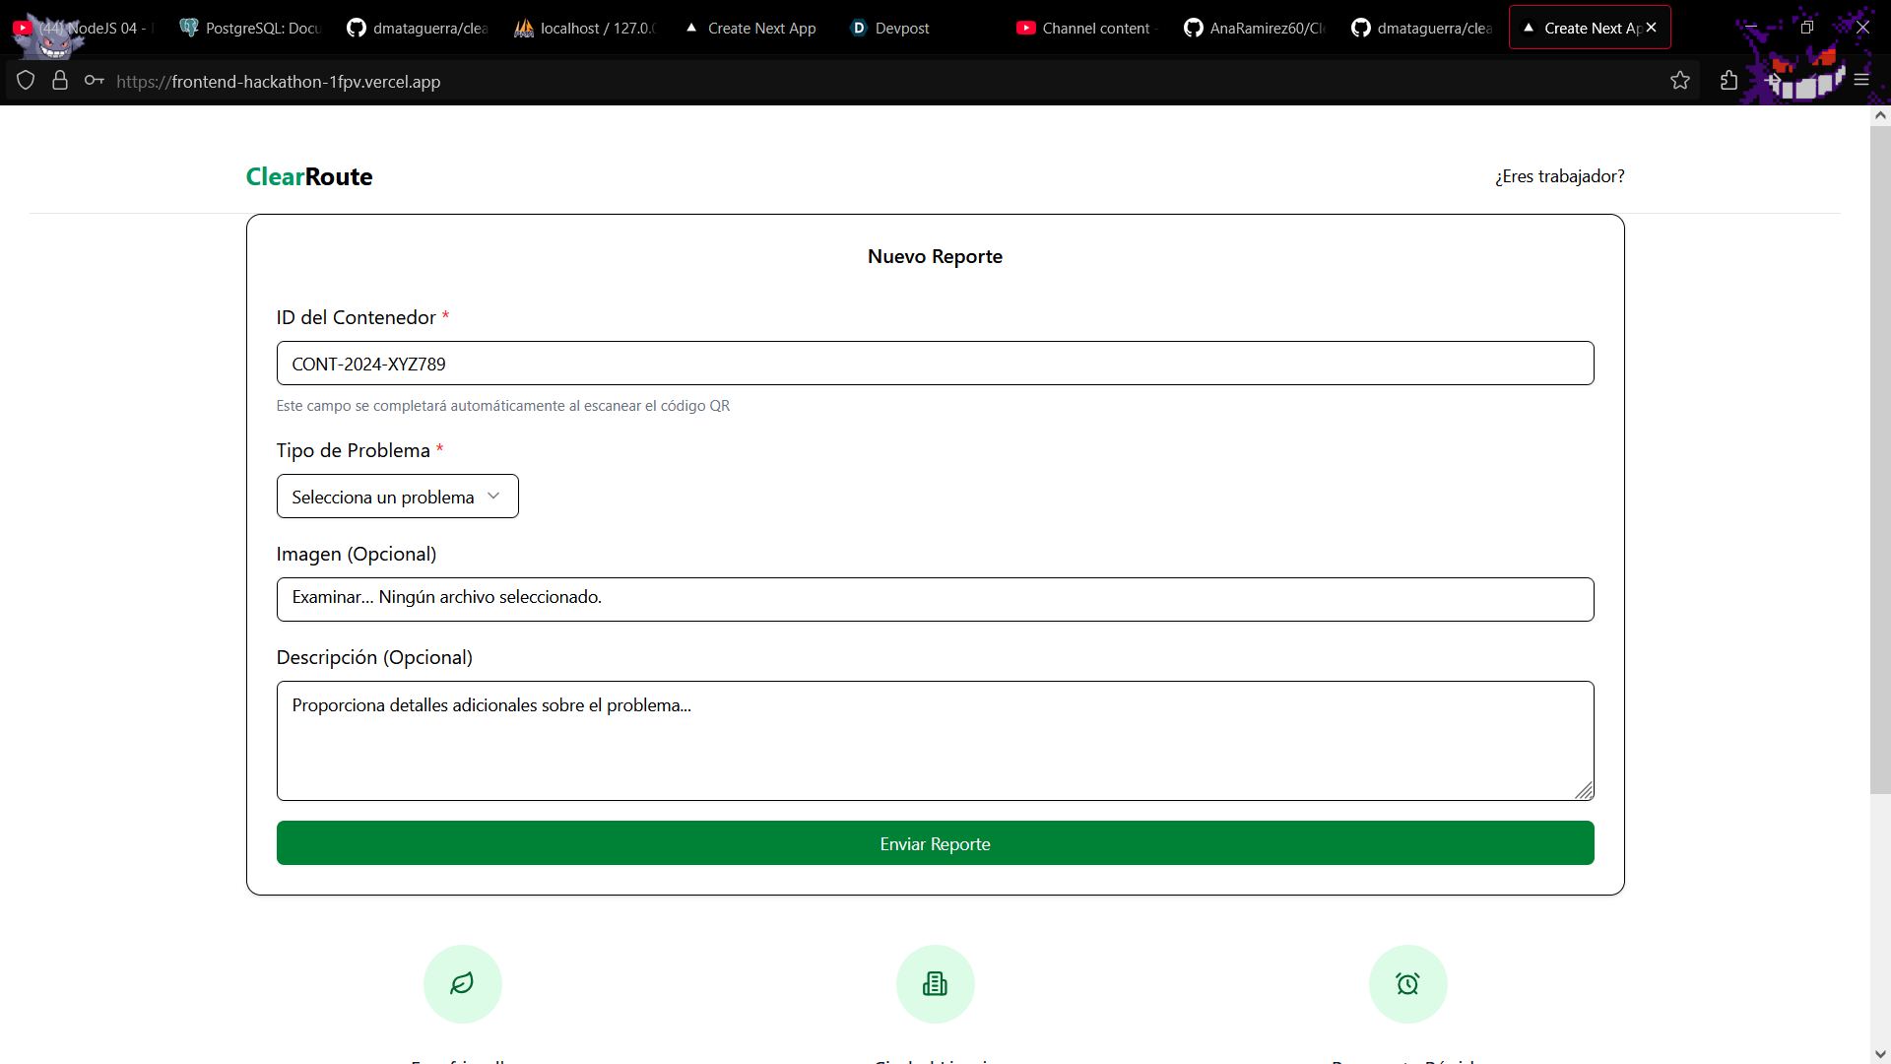Expand the Selecciona un problema dropdown
This screenshot has width=1891, height=1064.
click(x=397, y=497)
